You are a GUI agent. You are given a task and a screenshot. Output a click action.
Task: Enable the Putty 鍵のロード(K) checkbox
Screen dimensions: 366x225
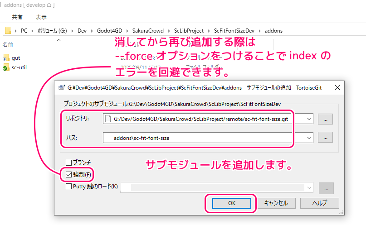pyautogui.click(x=68, y=187)
